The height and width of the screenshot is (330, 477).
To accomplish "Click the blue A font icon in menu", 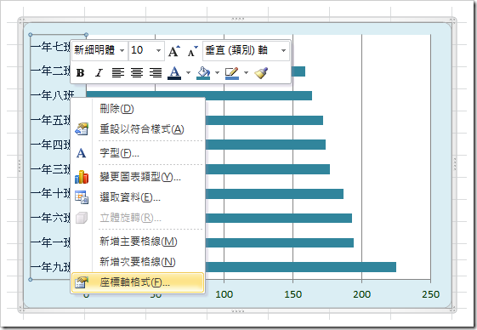I will [x=82, y=153].
